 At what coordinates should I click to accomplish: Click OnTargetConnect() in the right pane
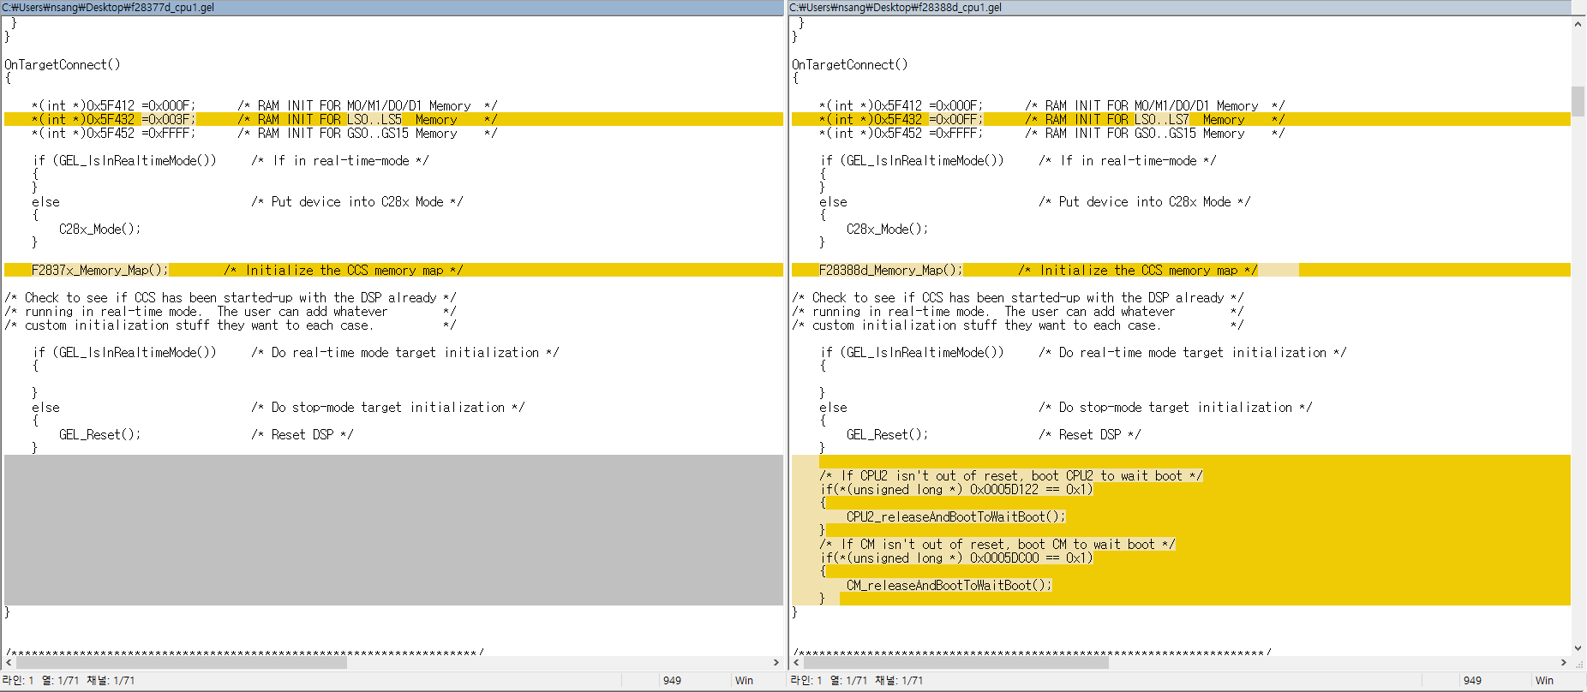(x=850, y=65)
